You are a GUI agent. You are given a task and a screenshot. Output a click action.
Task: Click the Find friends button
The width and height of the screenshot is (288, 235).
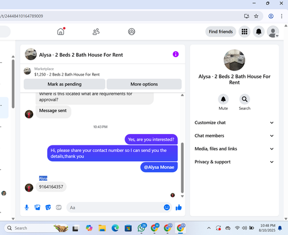click(221, 32)
